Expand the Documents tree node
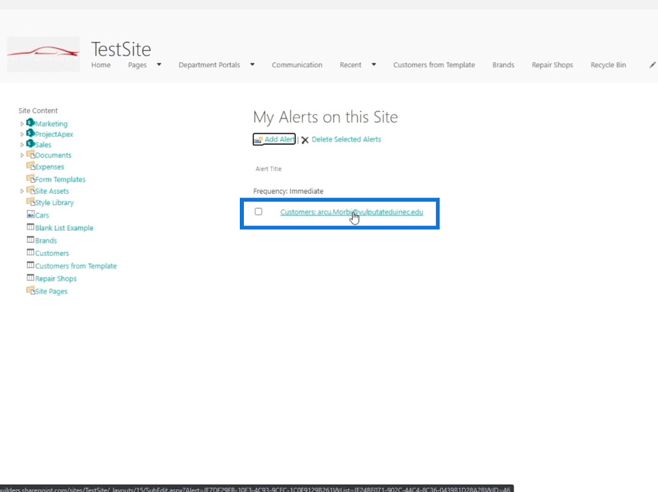Screen dimensions: 658x492 click(22, 155)
